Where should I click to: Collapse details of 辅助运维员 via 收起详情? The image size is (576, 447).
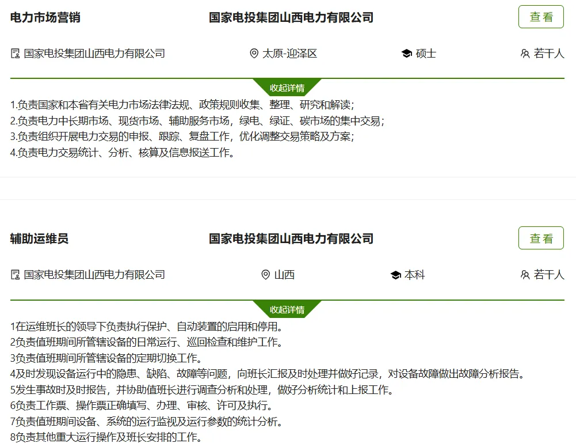coord(287,309)
